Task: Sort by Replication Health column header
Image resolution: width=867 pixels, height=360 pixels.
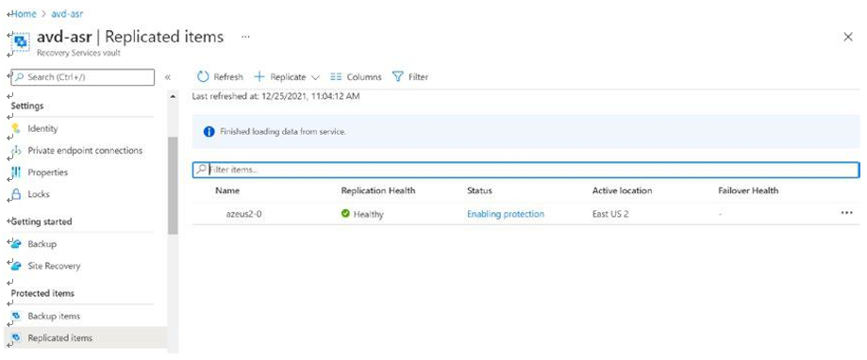Action: [x=378, y=190]
